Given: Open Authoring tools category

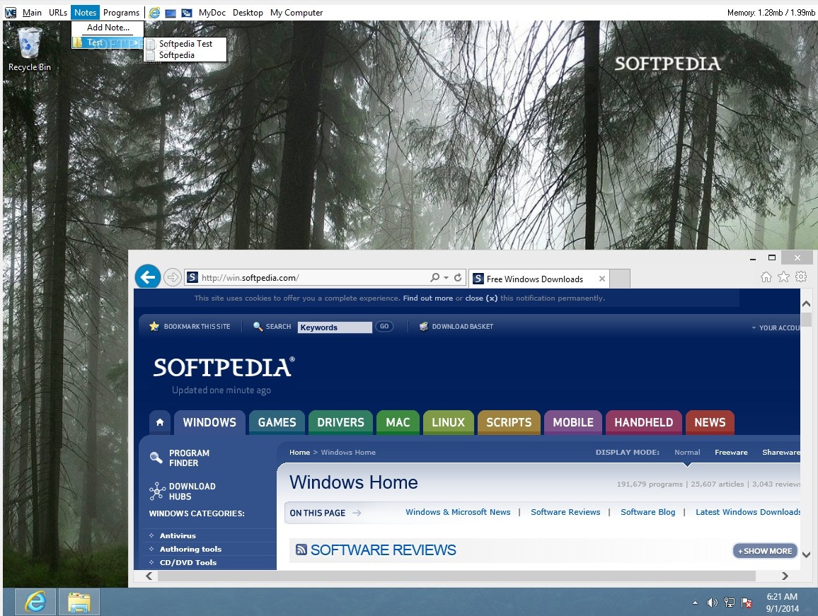Looking at the screenshot, I should click(x=190, y=550).
